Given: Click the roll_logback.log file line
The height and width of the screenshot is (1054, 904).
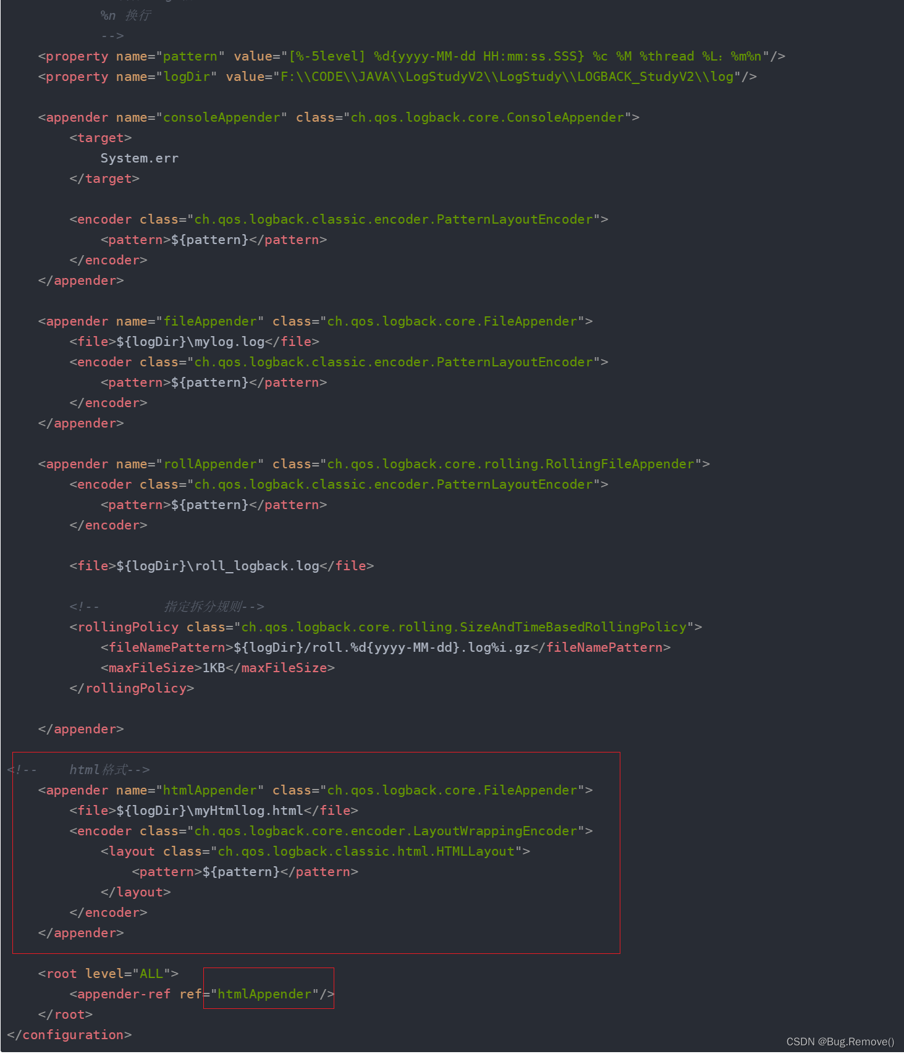Looking at the screenshot, I should (x=222, y=566).
